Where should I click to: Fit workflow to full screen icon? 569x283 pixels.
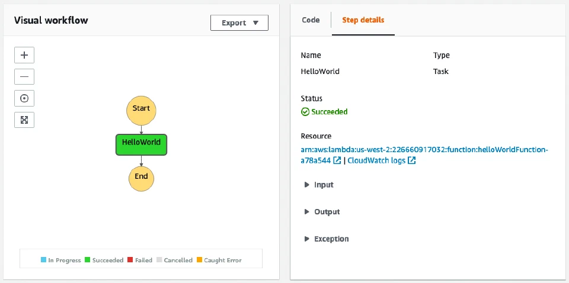24,120
